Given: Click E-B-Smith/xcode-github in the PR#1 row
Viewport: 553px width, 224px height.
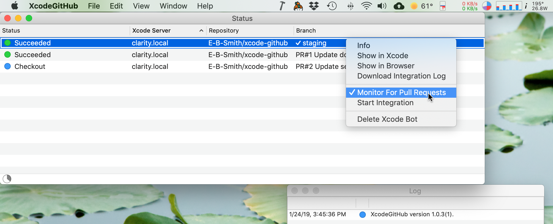Looking at the screenshot, I should point(248,55).
